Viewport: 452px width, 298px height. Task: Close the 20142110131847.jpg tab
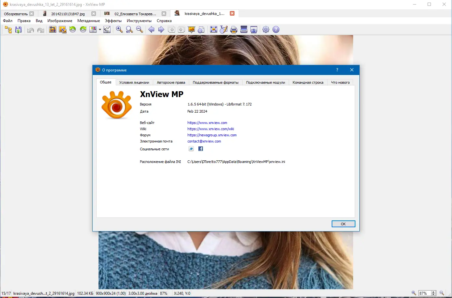(94, 14)
